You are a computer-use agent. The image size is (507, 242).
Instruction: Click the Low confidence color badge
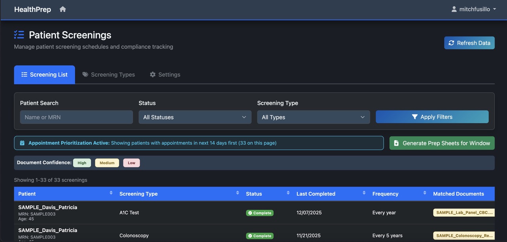click(x=131, y=163)
